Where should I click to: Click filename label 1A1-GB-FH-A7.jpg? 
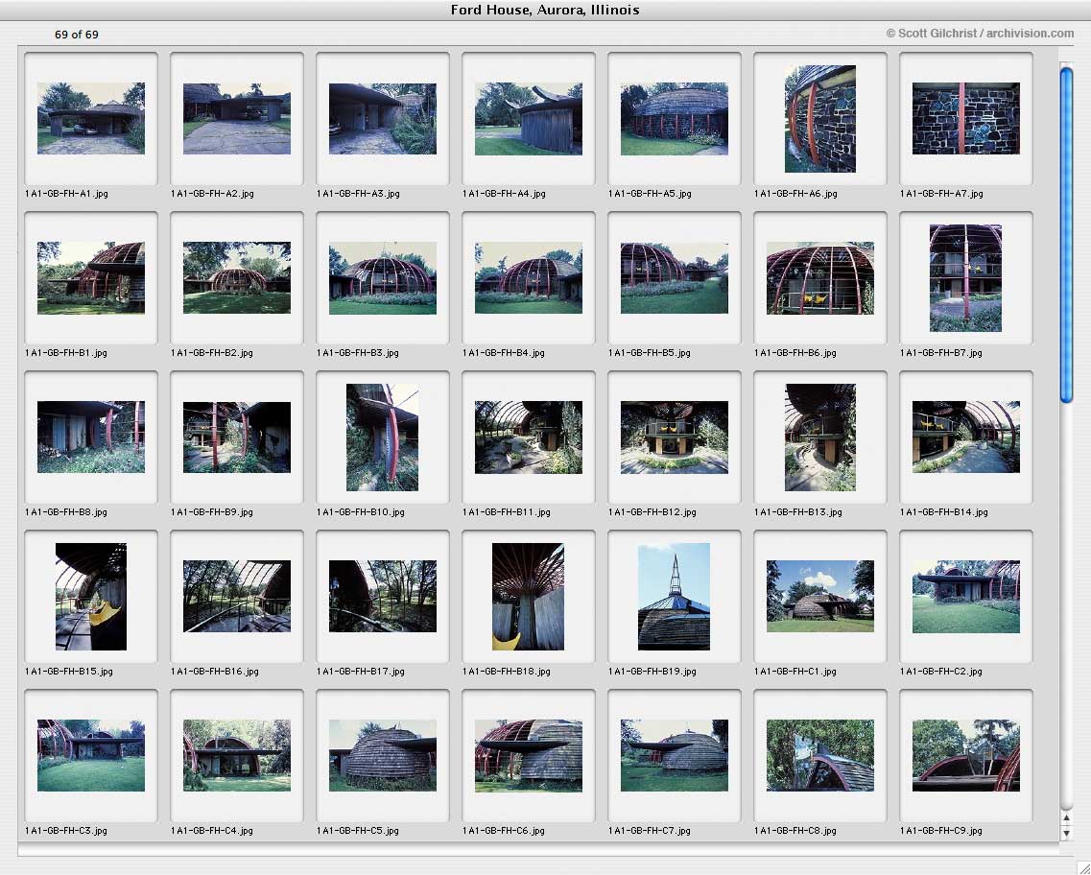tap(941, 194)
